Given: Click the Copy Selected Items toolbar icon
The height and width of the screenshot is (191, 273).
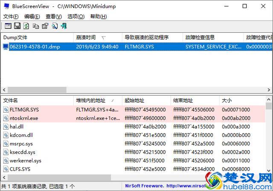Looking at the screenshot, I should tap(36, 26).
